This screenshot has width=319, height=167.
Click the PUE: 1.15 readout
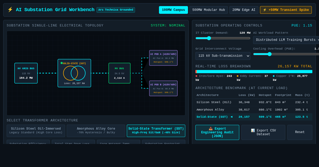pyautogui.click(x=302, y=26)
